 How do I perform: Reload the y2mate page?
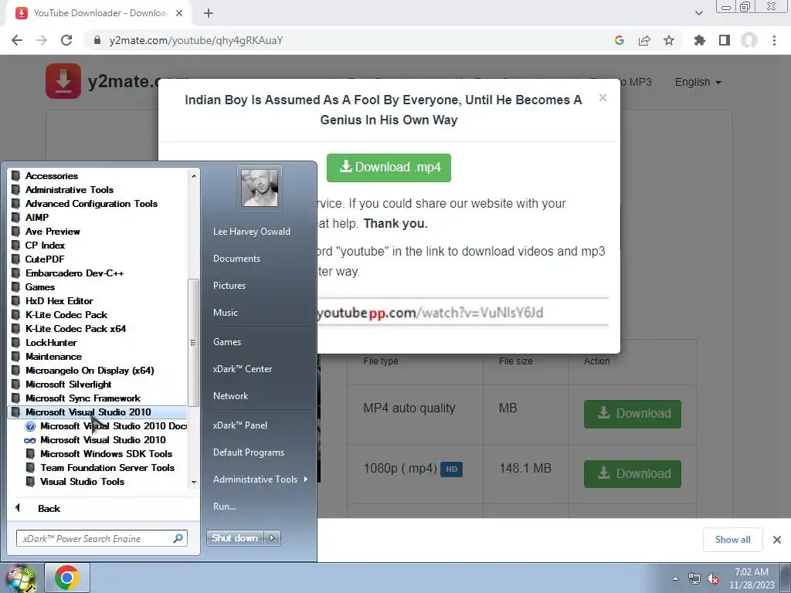pos(66,40)
